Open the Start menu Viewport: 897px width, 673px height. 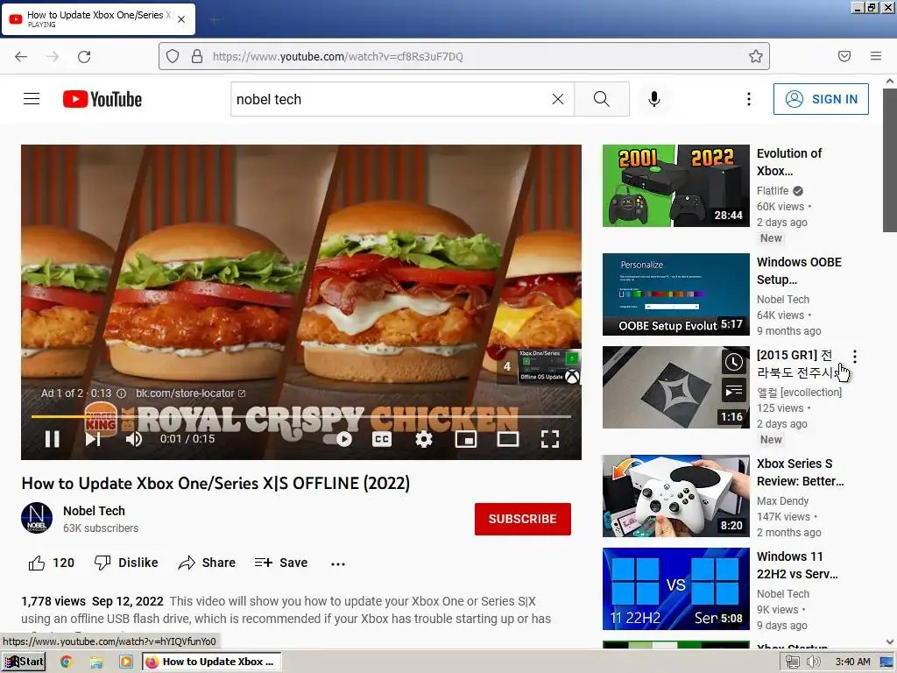(24, 662)
